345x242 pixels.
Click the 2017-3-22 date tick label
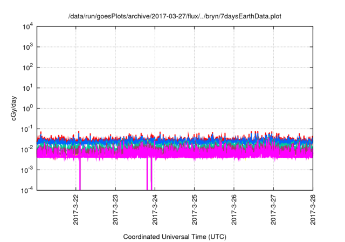(x=75, y=210)
